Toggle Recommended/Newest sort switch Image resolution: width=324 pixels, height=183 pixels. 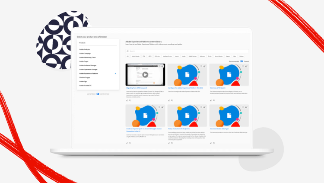[241, 61]
